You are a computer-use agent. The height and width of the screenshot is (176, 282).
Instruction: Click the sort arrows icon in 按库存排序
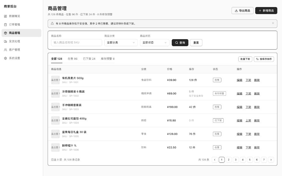257,59
